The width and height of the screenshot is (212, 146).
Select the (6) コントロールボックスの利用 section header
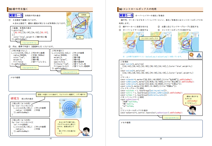point(160,9)
